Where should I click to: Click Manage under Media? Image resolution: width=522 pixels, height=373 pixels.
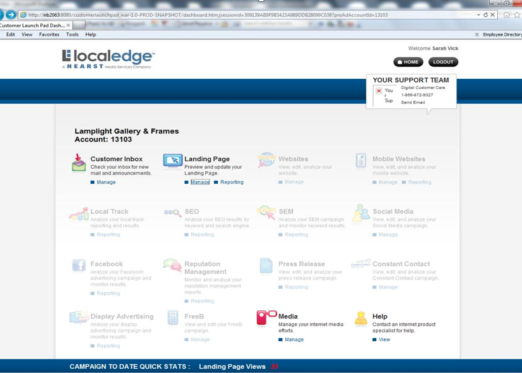click(x=294, y=339)
